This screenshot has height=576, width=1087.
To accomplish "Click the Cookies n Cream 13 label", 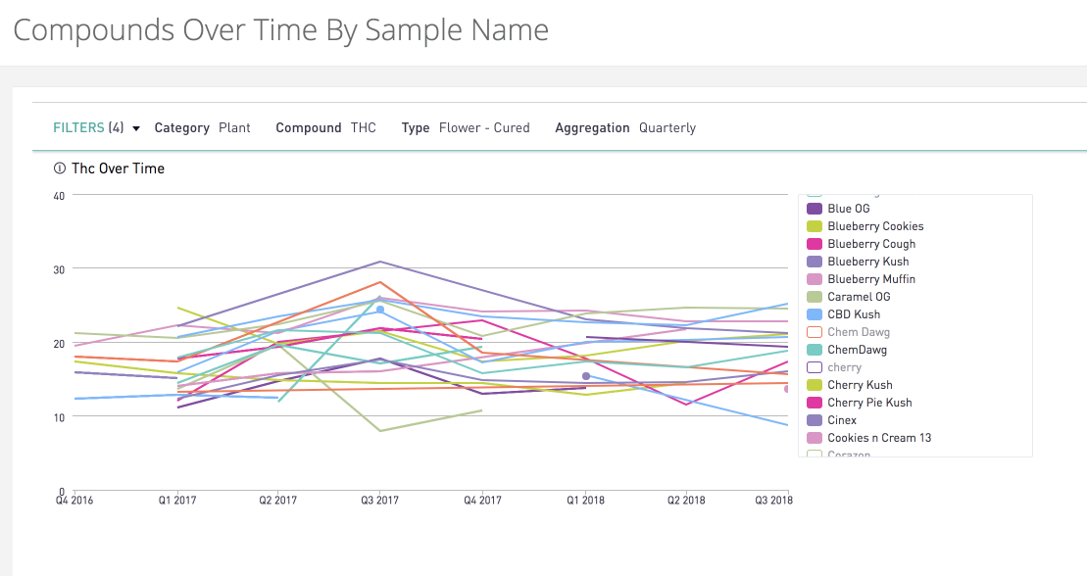I will 879,438.
